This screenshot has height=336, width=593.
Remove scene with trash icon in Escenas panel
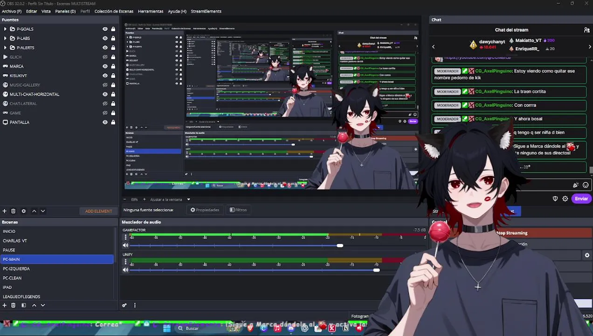tap(13, 305)
